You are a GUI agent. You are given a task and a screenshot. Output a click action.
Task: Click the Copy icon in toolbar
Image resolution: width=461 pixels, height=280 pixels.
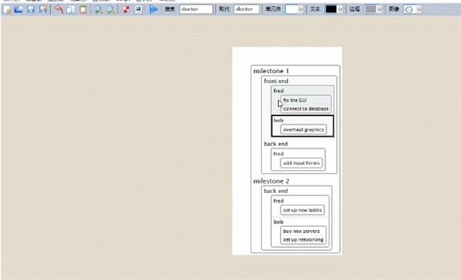(71, 9)
